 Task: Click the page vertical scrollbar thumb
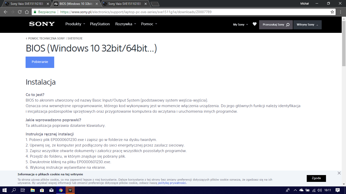pyautogui.click(x=344, y=43)
